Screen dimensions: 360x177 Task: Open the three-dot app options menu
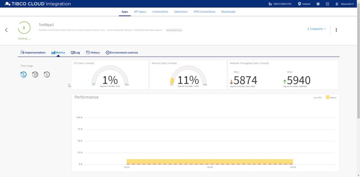coord(336,30)
